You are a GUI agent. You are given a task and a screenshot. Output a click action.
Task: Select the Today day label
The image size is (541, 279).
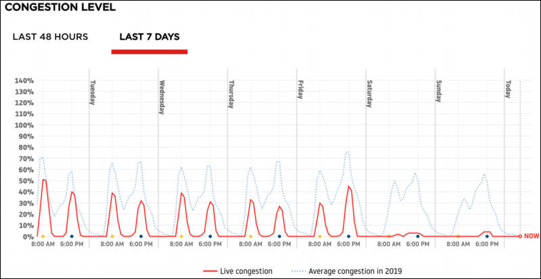tap(508, 89)
